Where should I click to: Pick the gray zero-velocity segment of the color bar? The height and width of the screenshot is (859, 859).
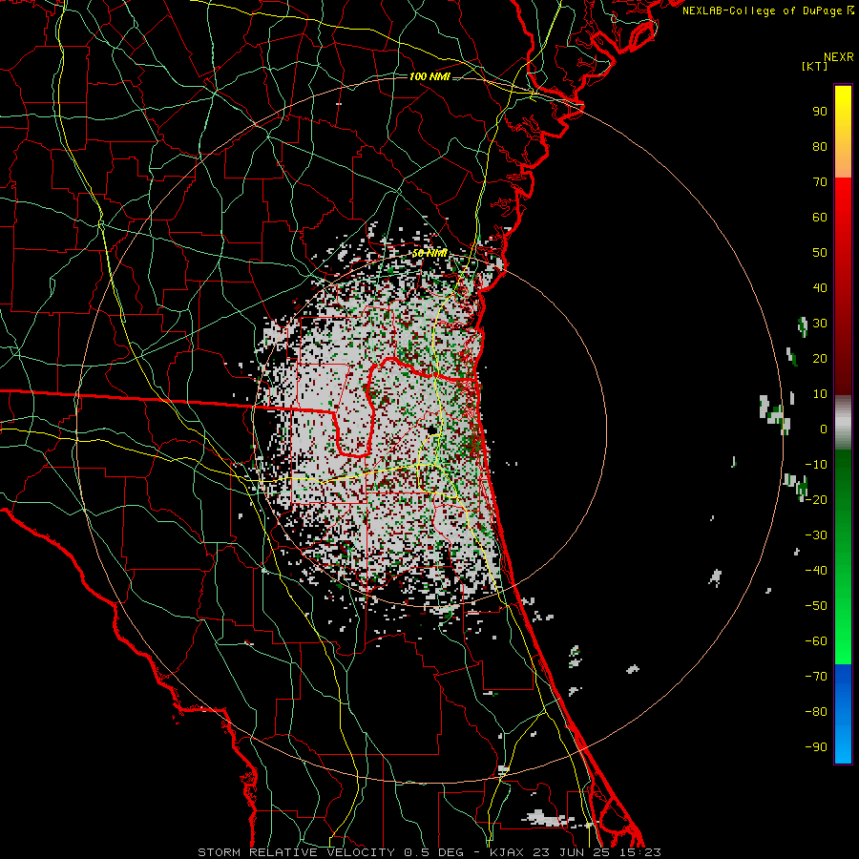click(843, 423)
